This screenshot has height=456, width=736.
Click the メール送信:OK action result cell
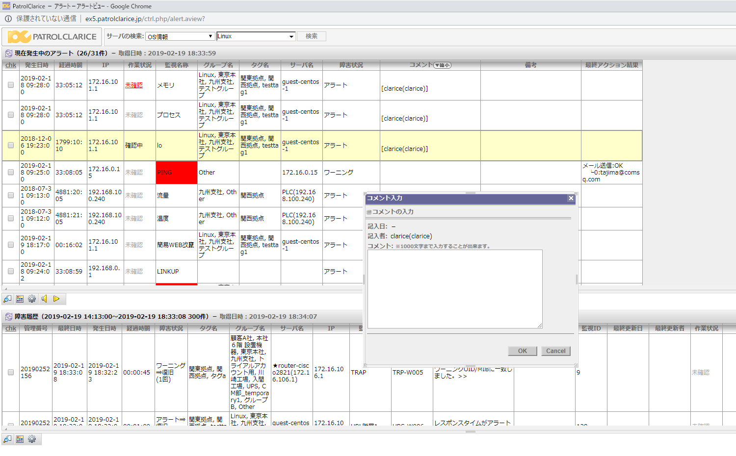611,173
